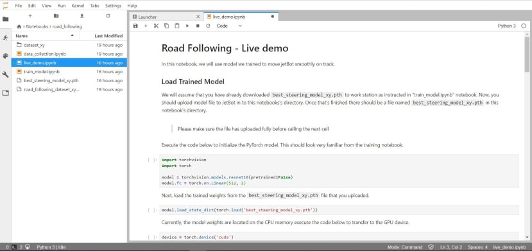Open the cell type Code dropdown
Screen dimensions: 532x251
click(229, 26)
